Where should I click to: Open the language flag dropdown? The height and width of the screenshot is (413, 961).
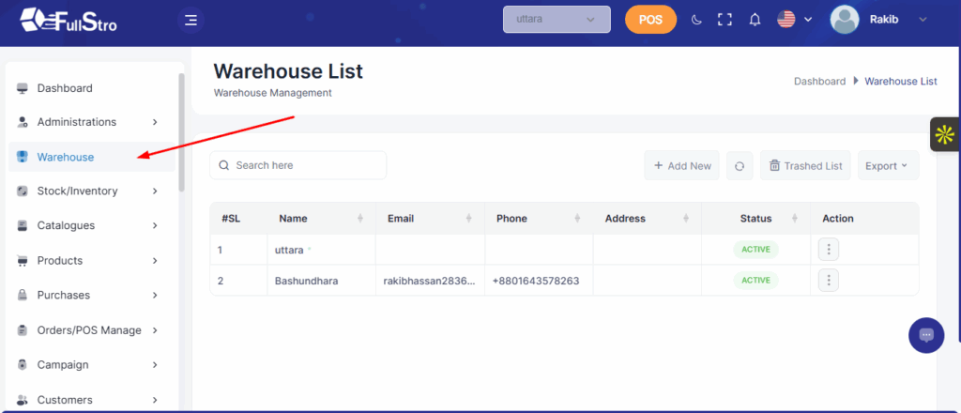pos(794,20)
